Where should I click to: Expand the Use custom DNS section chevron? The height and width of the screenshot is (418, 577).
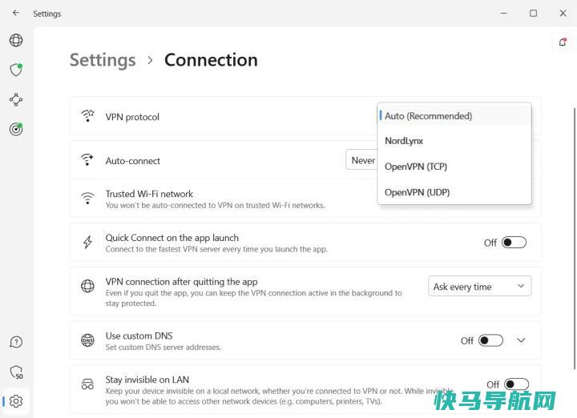pos(521,340)
